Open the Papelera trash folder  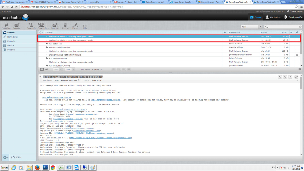coord(19,50)
